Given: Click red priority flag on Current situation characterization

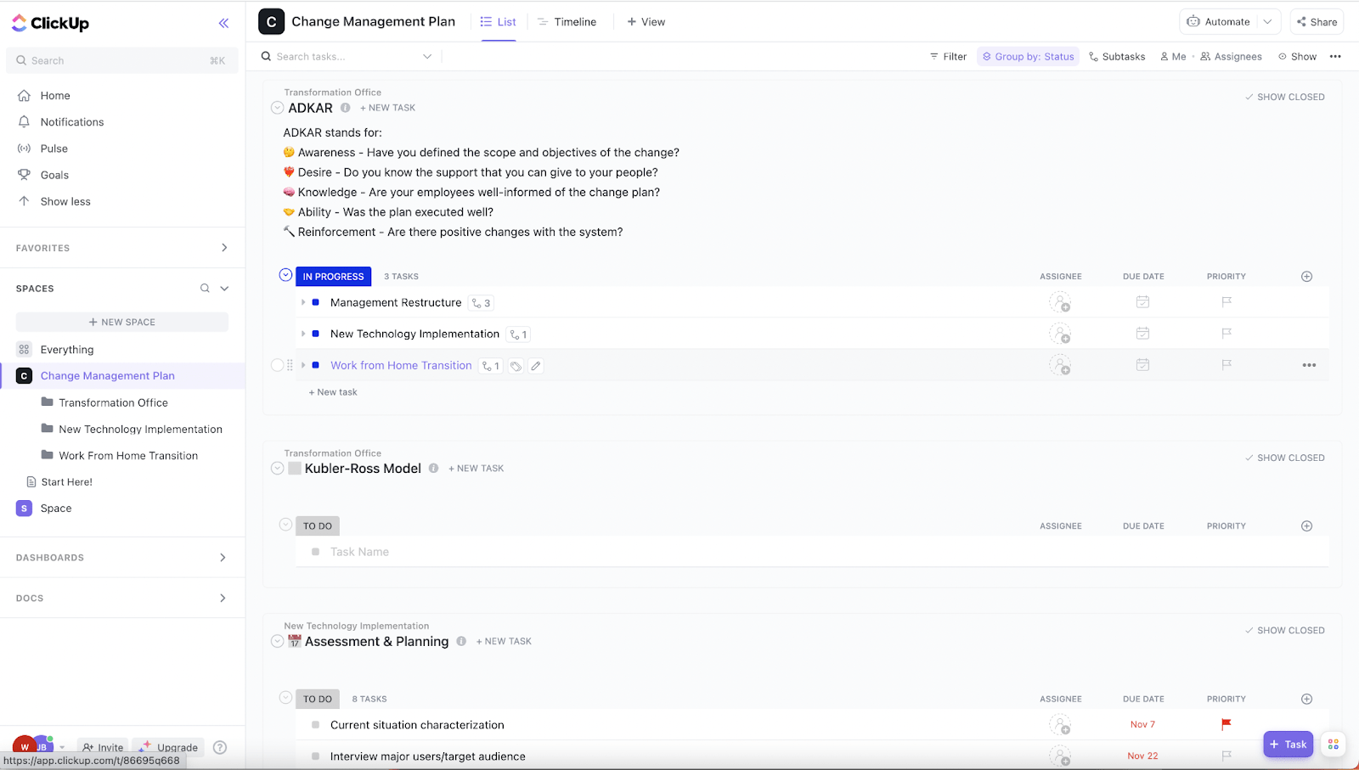Looking at the screenshot, I should click(x=1226, y=724).
